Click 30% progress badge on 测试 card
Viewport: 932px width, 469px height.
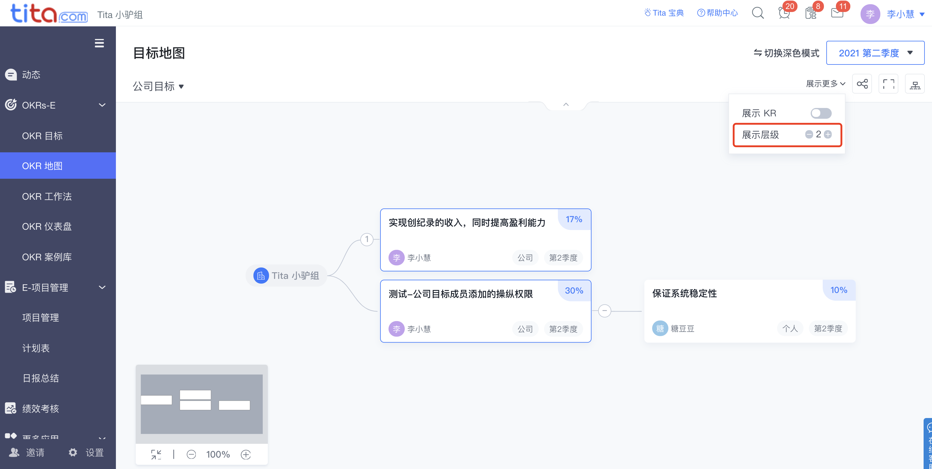pos(574,291)
